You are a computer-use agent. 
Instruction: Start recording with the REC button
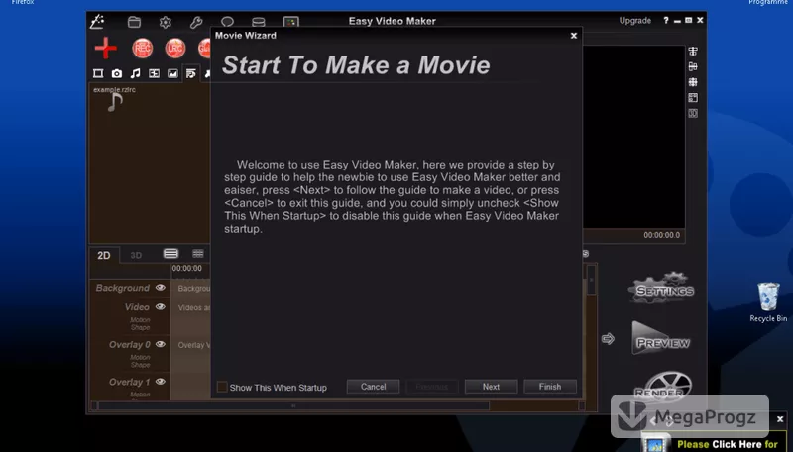[143, 49]
